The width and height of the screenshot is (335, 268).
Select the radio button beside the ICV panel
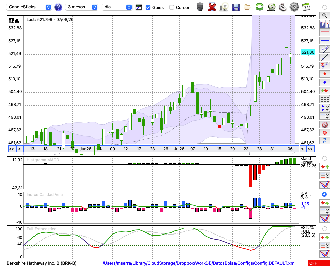point(324,194)
